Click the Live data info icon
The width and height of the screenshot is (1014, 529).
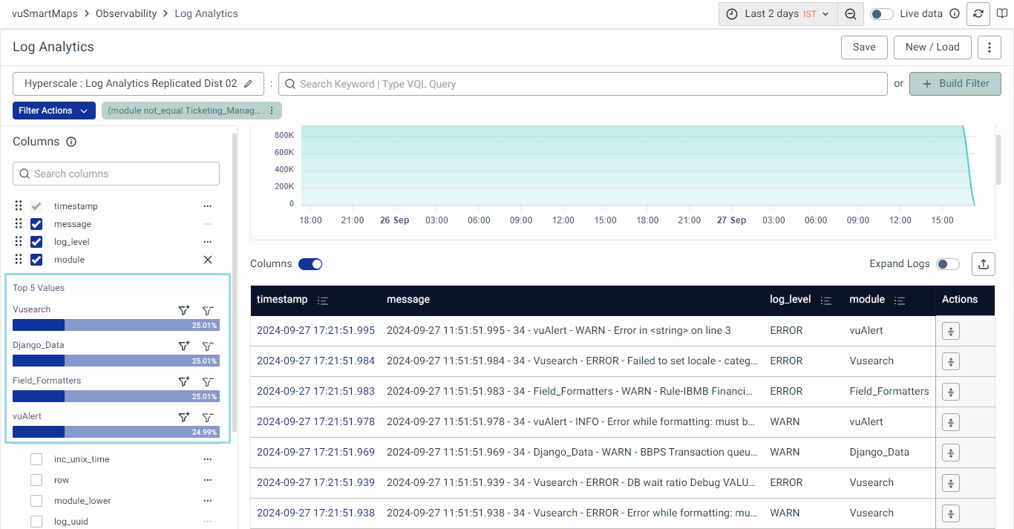click(x=955, y=13)
